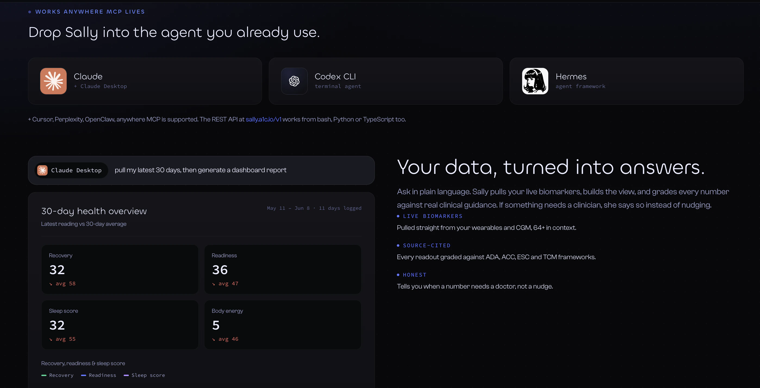The height and width of the screenshot is (388, 760).
Task: Click the down-arrow trend icon under Sleep score
Action: tap(51, 339)
